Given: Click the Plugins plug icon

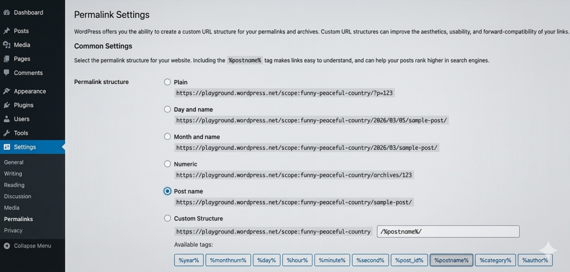Looking at the screenshot, I should pos(6,105).
